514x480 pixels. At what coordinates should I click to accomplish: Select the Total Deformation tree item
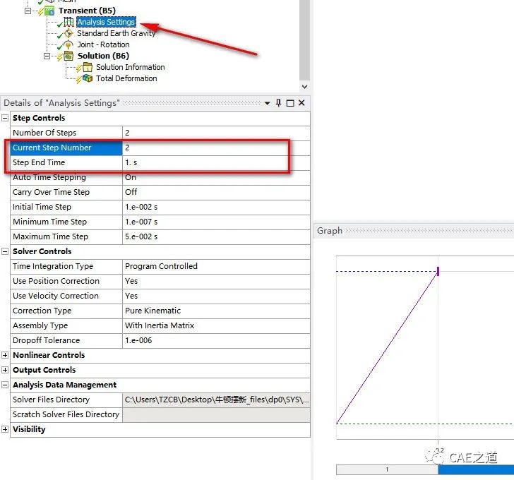tap(126, 78)
